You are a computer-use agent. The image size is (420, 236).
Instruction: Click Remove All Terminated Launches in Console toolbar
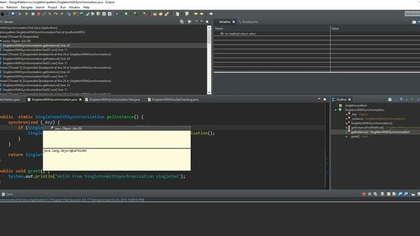click(375, 194)
